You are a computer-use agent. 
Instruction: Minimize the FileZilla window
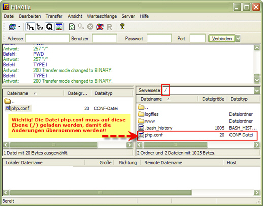(x=237, y=7)
